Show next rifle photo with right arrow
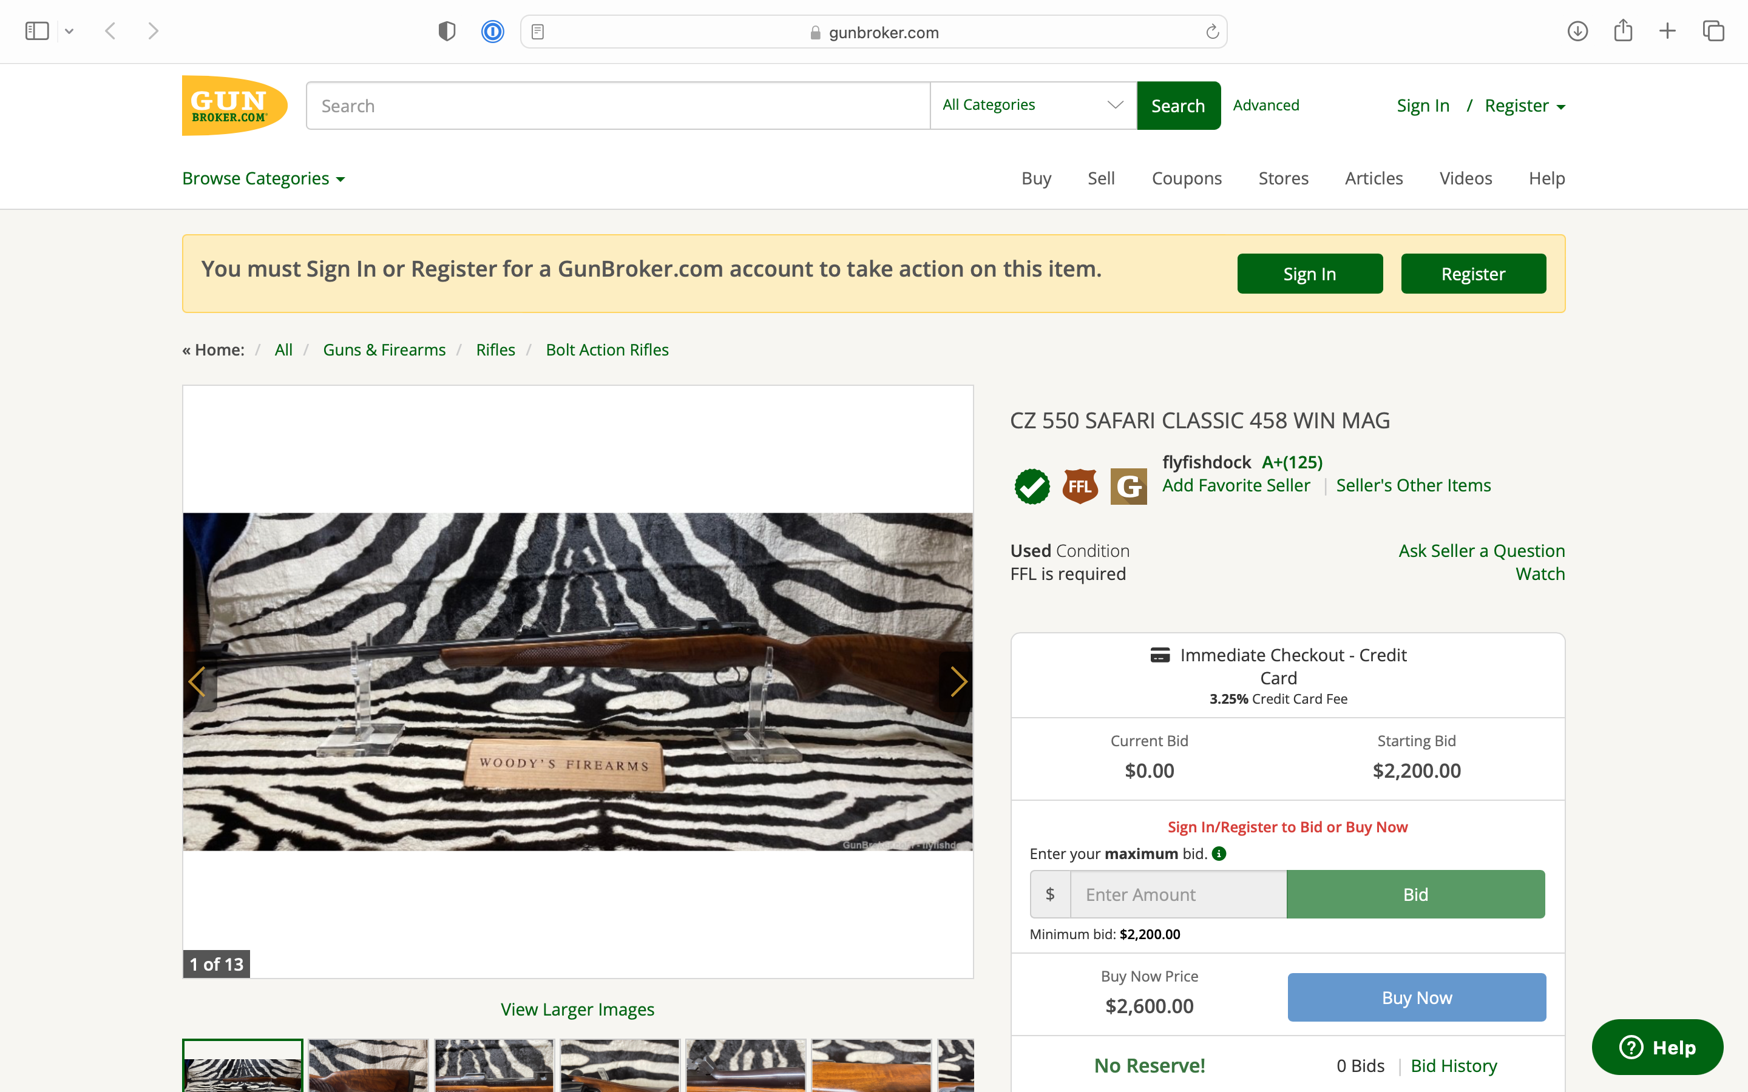The width and height of the screenshot is (1748, 1092). pyautogui.click(x=958, y=681)
